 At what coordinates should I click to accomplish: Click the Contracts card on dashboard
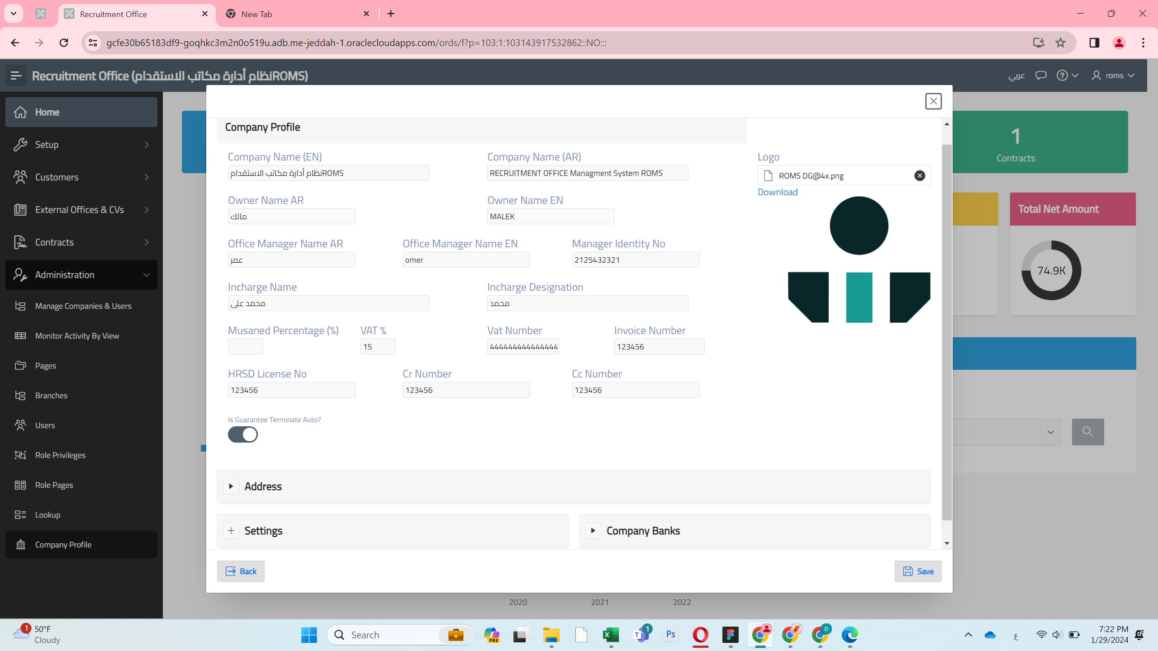[1040, 142]
